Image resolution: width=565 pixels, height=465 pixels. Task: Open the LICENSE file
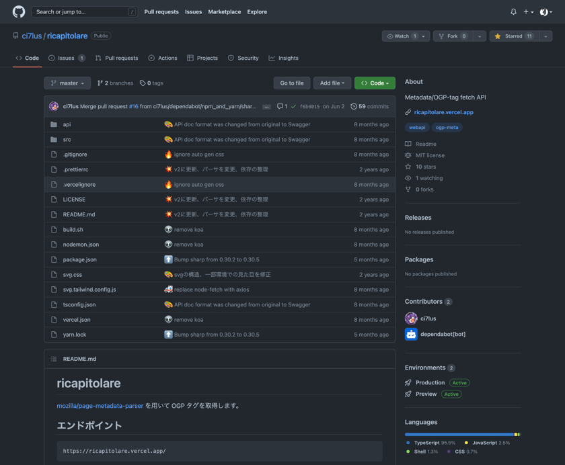pos(74,200)
